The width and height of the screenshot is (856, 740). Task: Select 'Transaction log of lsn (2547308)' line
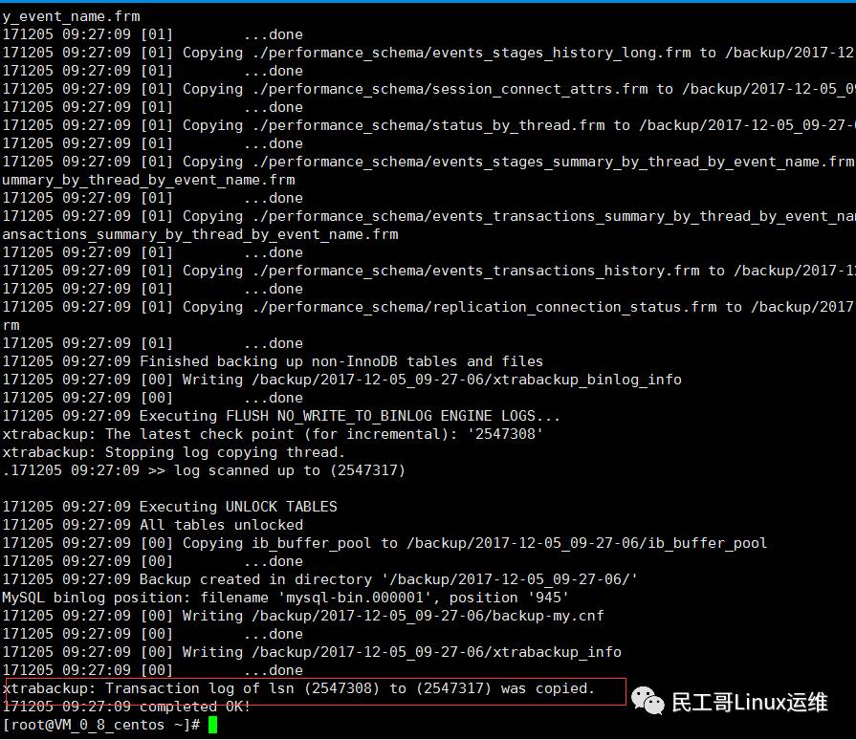(x=298, y=688)
